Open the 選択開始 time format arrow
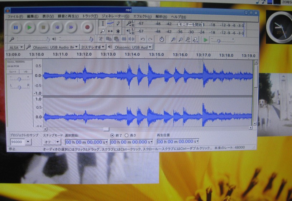This screenshot has height=201, width=292. point(106,142)
